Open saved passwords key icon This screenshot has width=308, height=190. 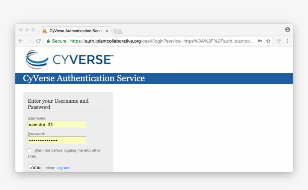coord(260,41)
